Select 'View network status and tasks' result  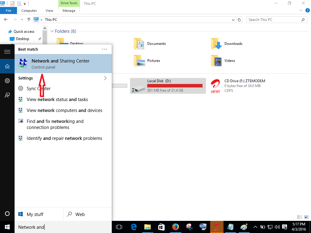click(x=57, y=99)
